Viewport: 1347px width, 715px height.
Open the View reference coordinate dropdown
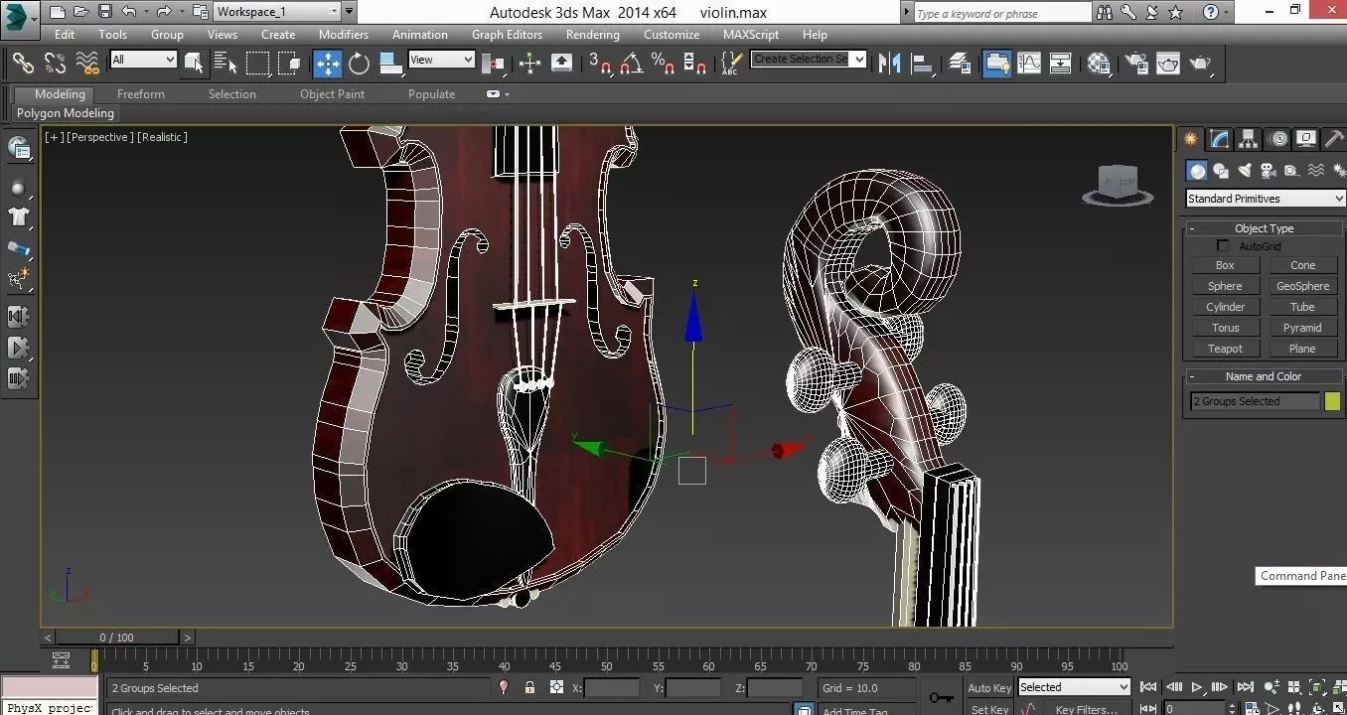[441, 60]
